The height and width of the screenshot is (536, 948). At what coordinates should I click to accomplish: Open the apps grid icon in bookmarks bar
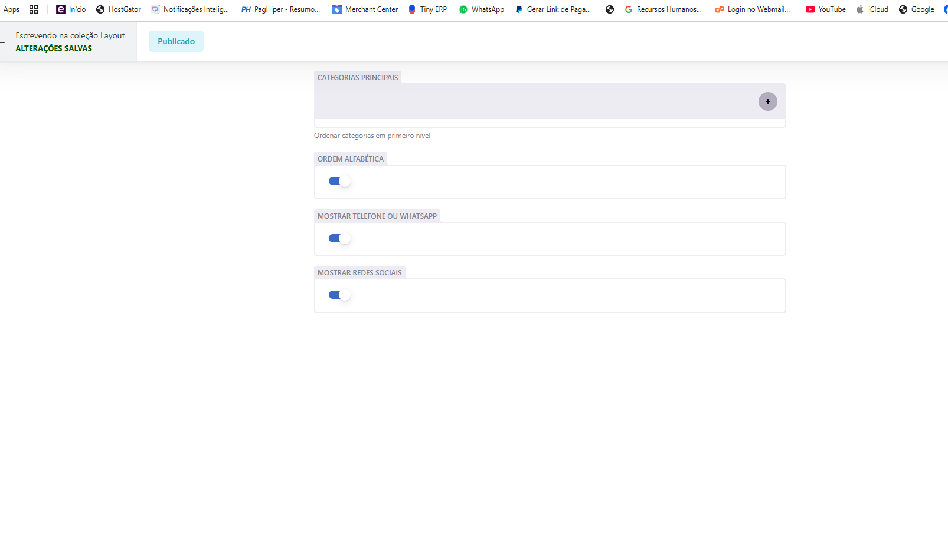(x=34, y=9)
